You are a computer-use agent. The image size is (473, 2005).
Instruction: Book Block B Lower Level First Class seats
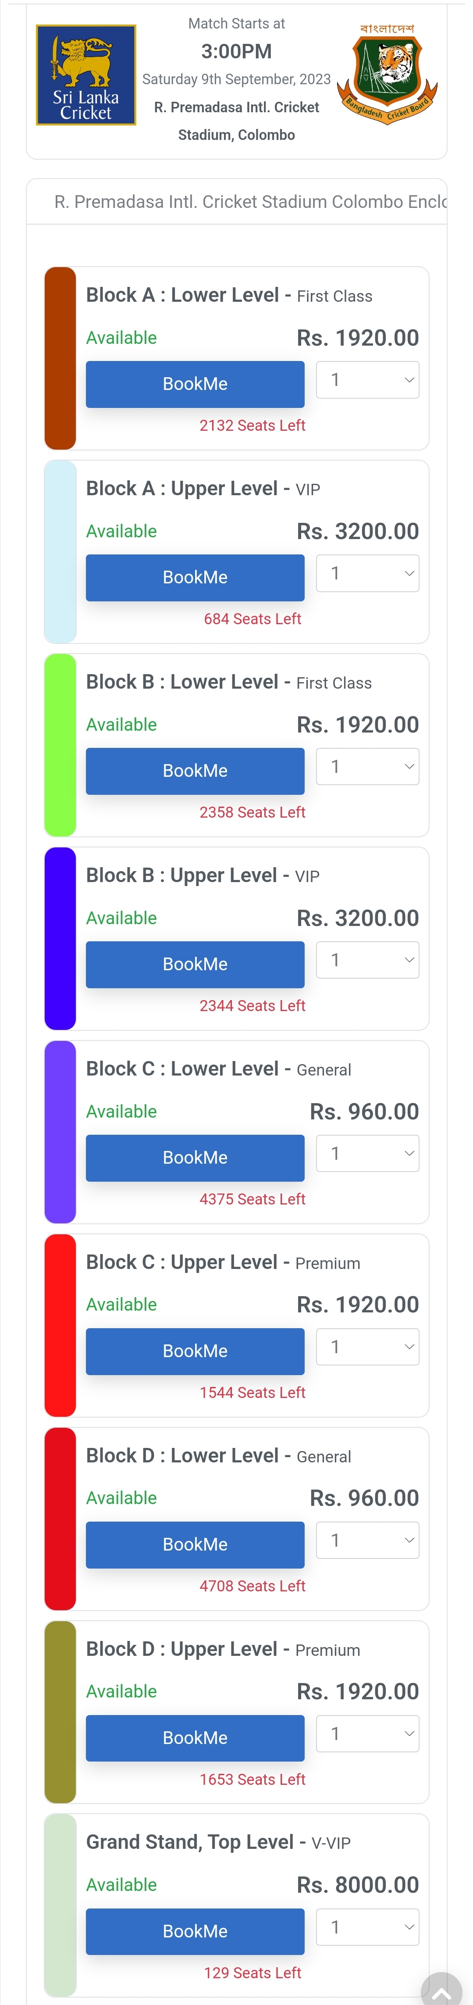click(x=195, y=771)
